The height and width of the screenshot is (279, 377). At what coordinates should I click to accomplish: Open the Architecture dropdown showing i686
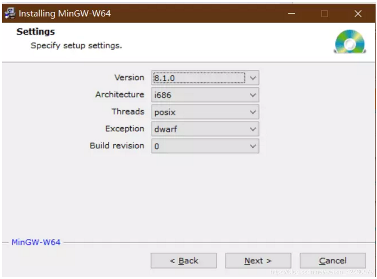(205, 95)
